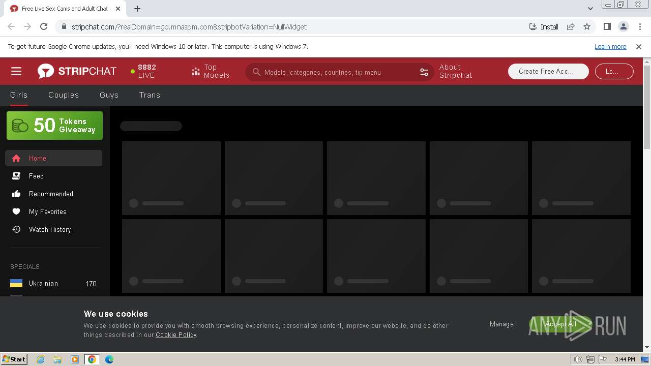651x366 pixels.
Task: Click browser Back arrow
Action: coord(11,27)
